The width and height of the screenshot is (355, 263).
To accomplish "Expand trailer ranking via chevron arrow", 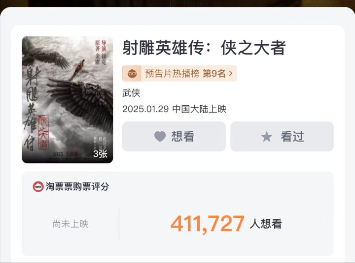I will [230, 73].
